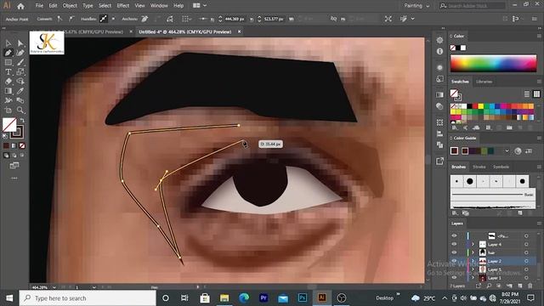The image size is (544, 306).
Task: Open Edit Toolbar three dots
Action: pyautogui.click(x=14, y=178)
